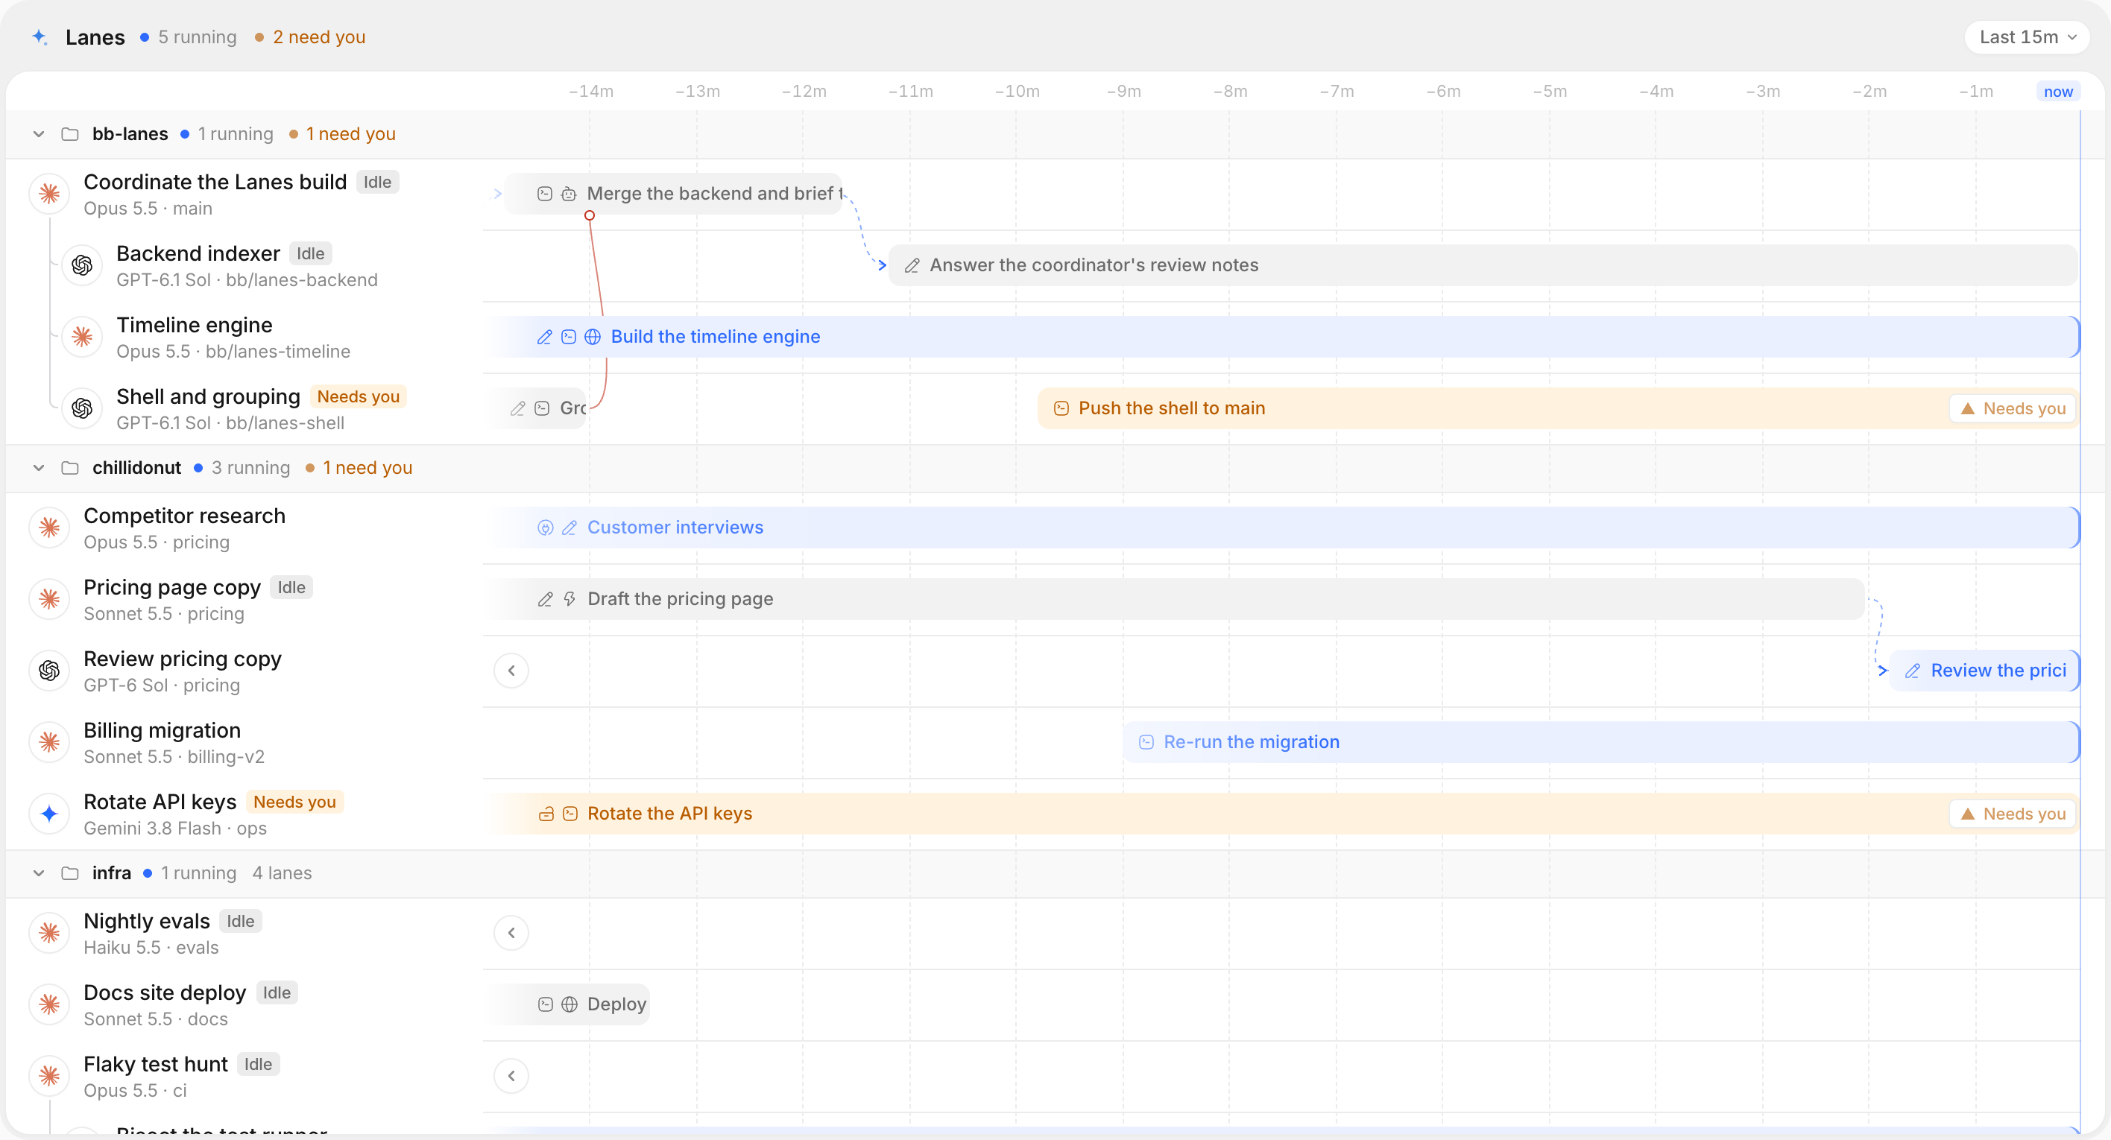Open the Review the prici task block
Image resolution: width=2111 pixels, height=1140 pixels.
click(1984, 671)
